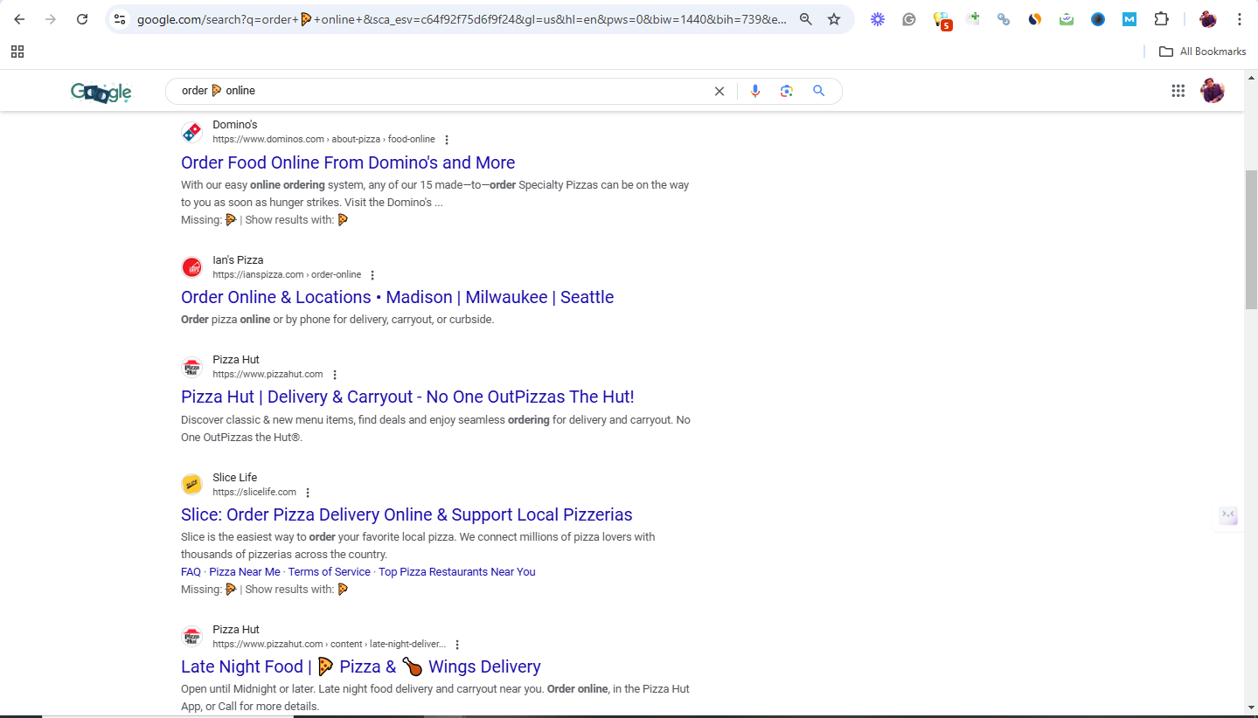Click the zoom magnifier in the address bar
The height and width of the screenshot is (718, 1258).
[806, 19]
